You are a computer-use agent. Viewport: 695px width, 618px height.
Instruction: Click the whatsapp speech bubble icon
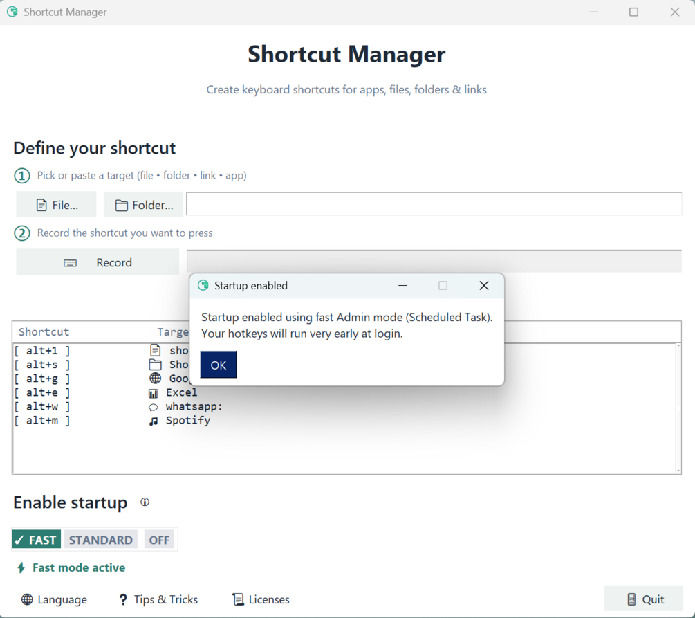click(154, 407)
